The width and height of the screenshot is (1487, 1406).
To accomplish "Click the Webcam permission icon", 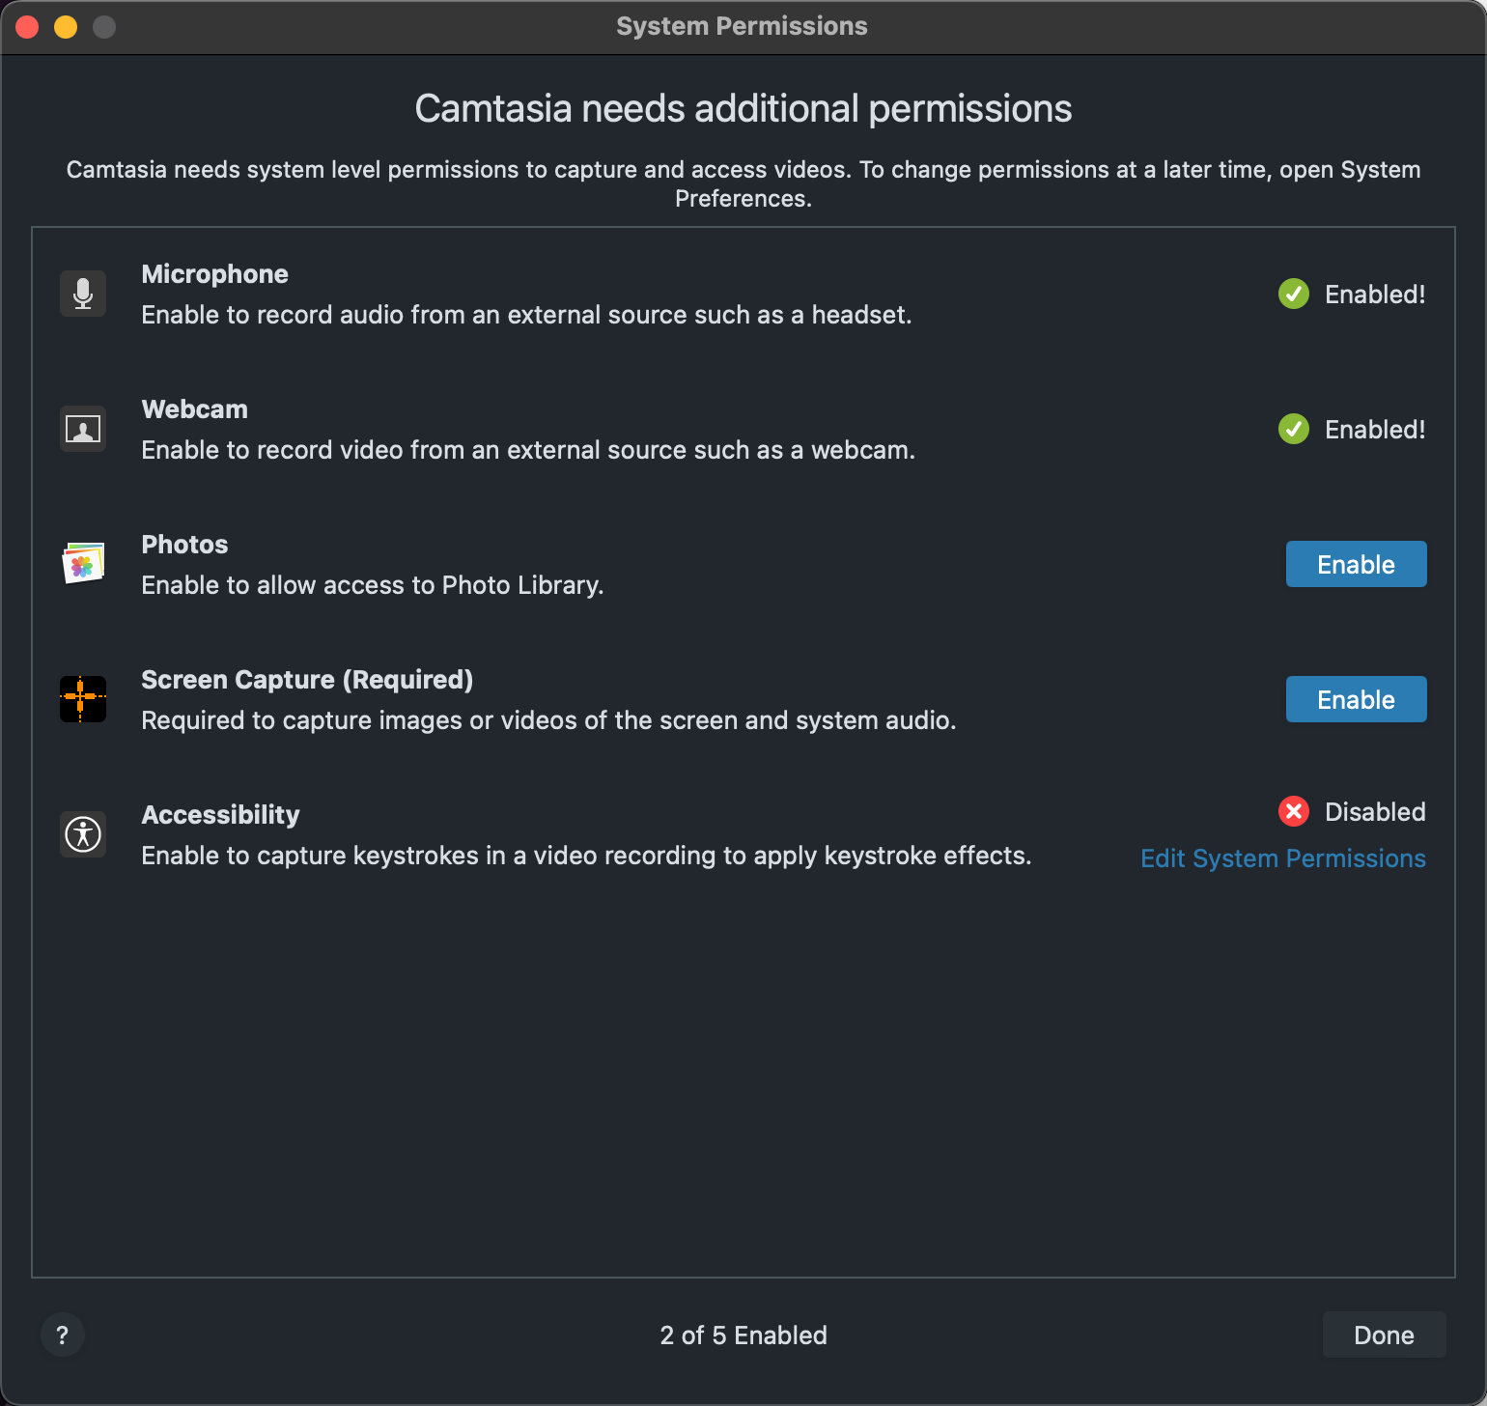I will [83, 429].
